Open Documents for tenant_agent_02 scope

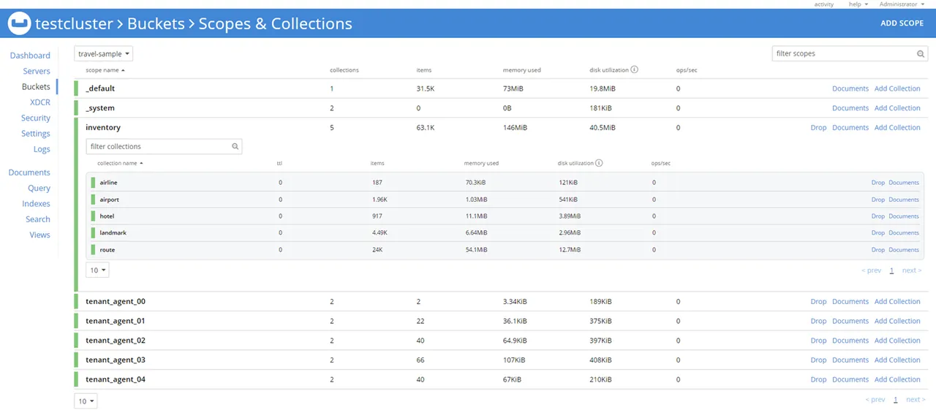[x=850, y=341]
